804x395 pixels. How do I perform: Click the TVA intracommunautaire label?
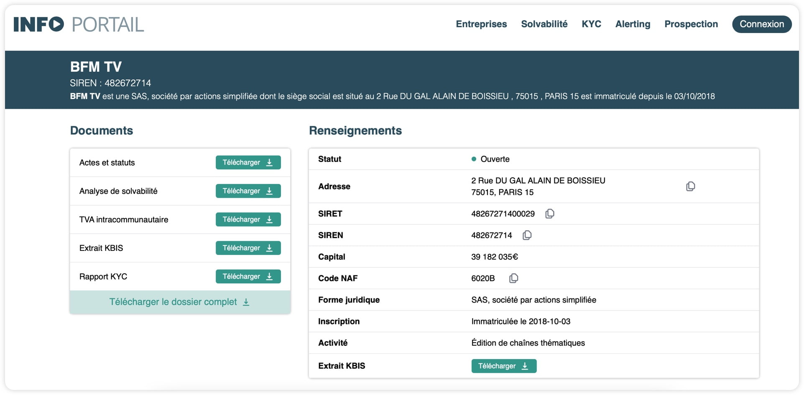[124, 219]
